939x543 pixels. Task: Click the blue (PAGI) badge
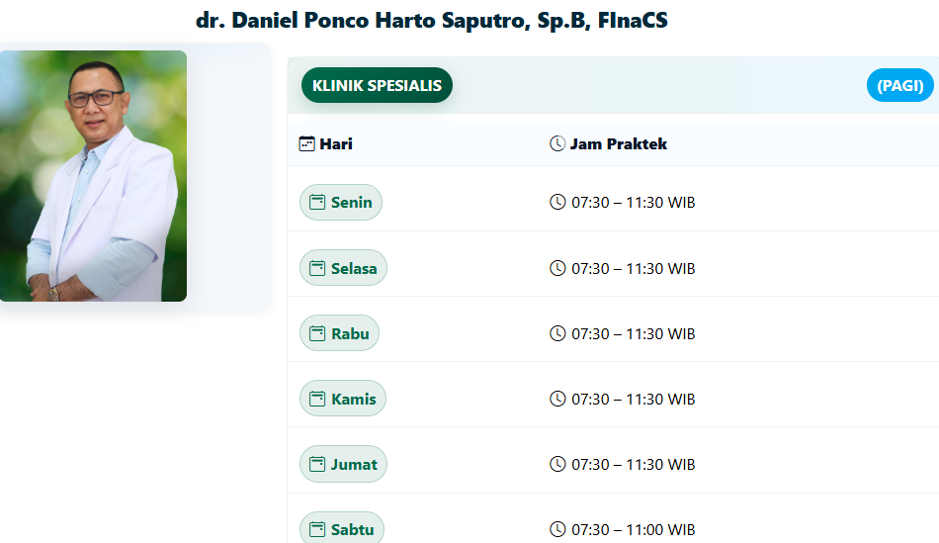[899, 86]
